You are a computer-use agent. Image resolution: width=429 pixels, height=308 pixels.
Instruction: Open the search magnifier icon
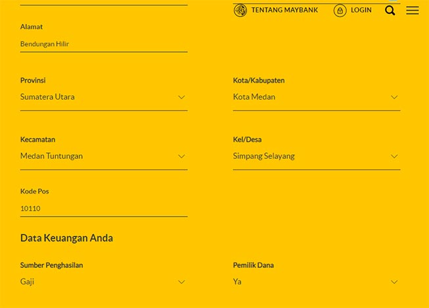point(390,11)
